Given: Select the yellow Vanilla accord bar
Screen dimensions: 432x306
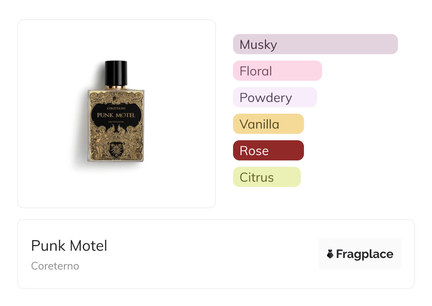Looking at the screenshot, I should [x=268, y=124].
